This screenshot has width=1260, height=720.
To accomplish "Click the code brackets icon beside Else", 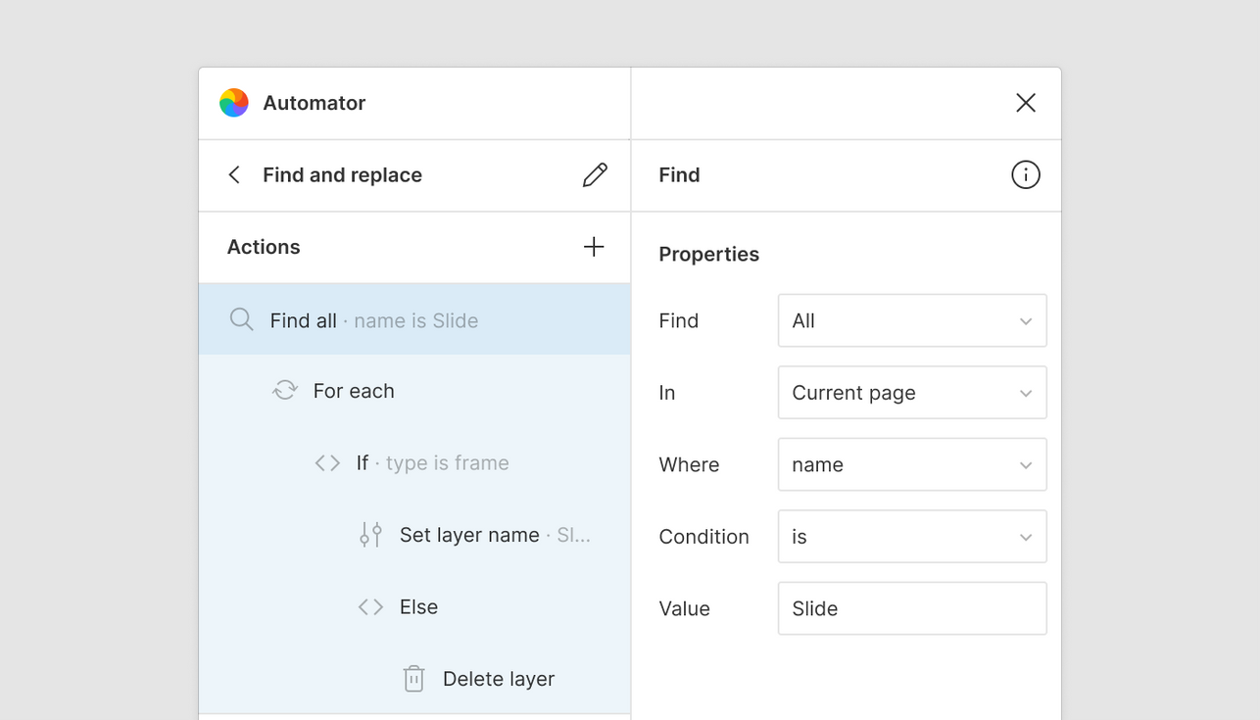I will 370,607.
